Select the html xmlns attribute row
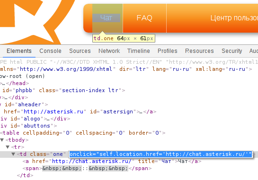Image resolution: width=258 pixels, height=180 pixels. 126,69
